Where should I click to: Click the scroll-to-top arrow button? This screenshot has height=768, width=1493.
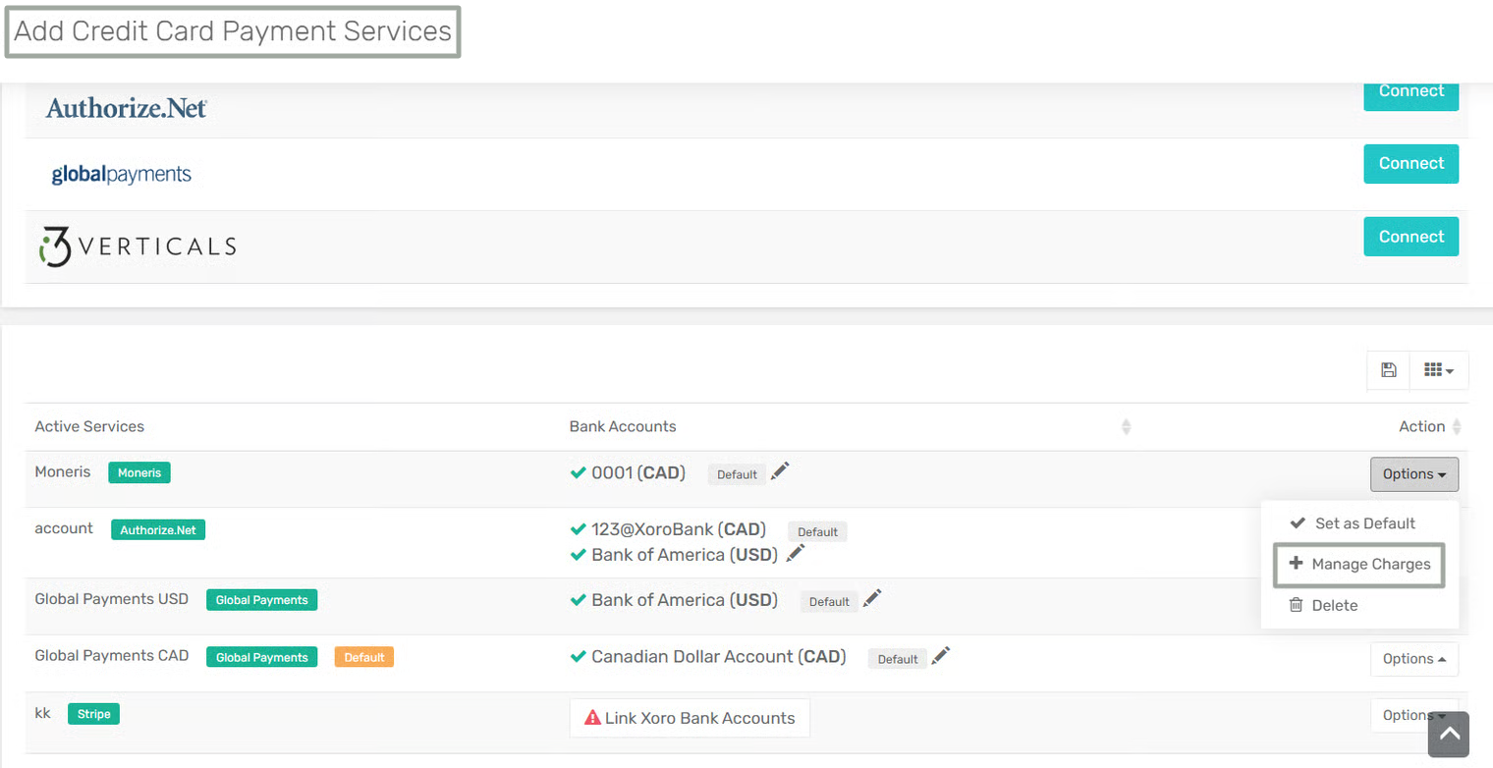[x=1448, y=734]
